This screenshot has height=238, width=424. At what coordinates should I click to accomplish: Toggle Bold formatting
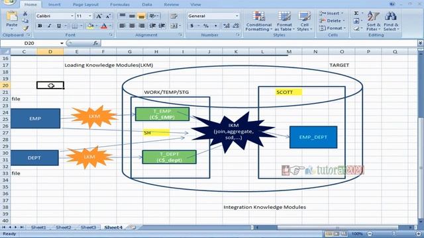click(40, 26)
